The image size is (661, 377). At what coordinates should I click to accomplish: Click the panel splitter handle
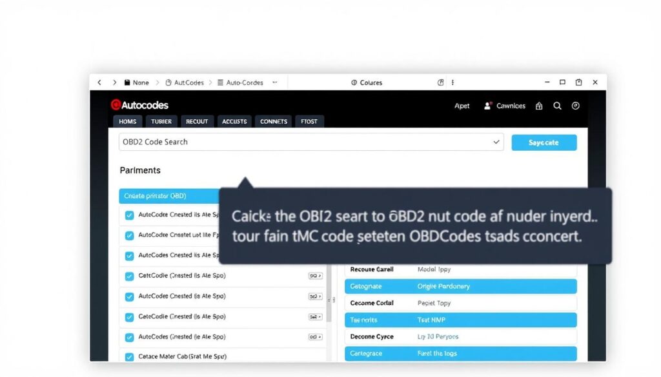click(334, 300)
